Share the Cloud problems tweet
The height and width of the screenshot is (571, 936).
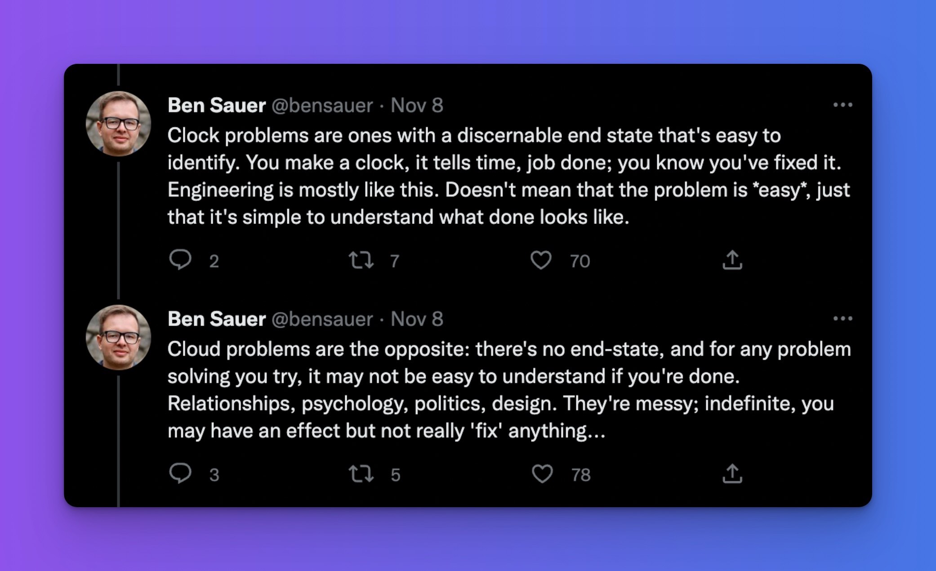point(732,473)
